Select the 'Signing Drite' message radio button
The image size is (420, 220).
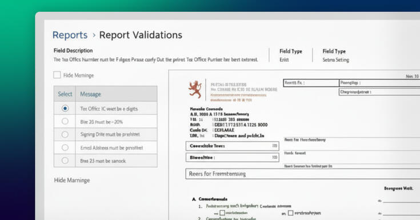coord(65,134)
